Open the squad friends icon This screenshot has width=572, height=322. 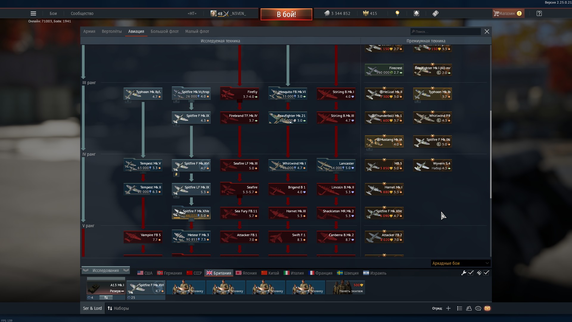pos(469,308)
